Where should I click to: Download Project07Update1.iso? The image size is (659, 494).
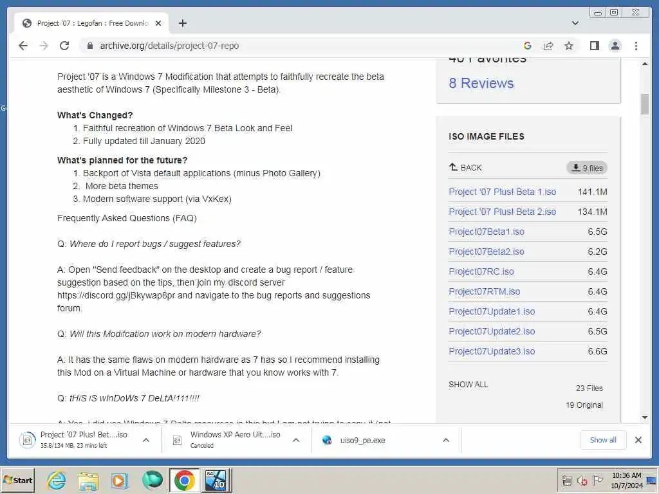tap(492, 312)
